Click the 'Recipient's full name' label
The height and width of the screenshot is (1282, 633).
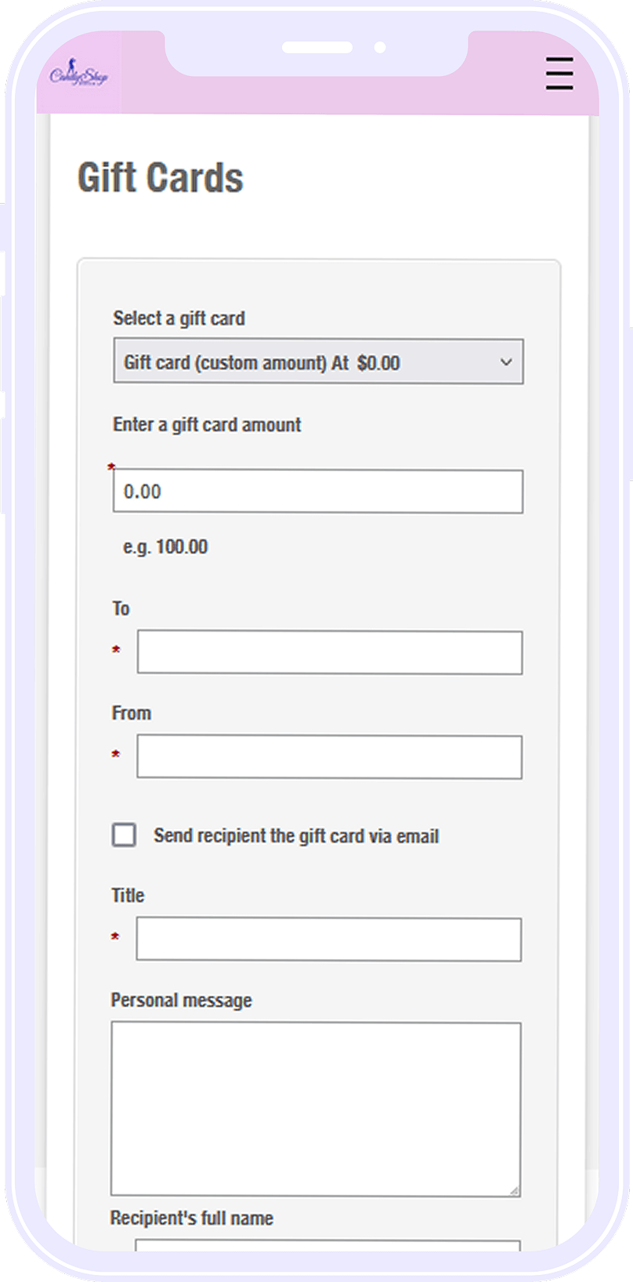[191, 1219]
